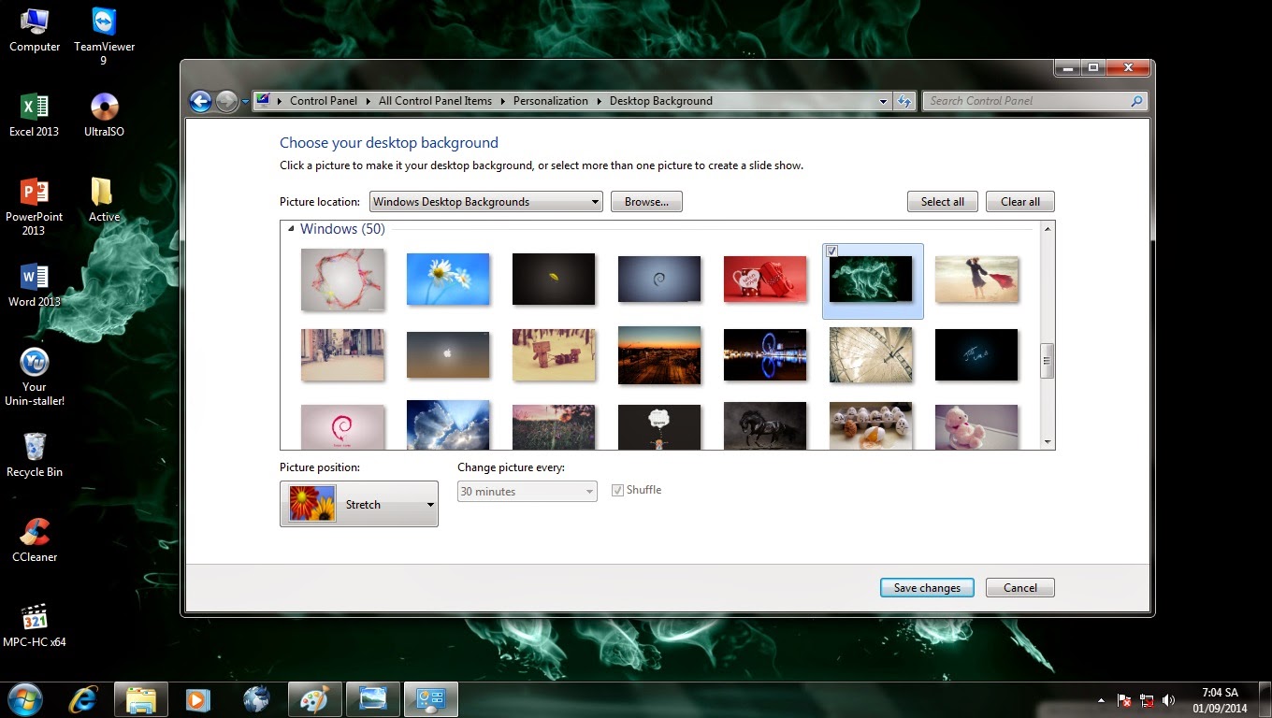This screenshot has height=718, width=1272.
Task: Select the blue daisy flowers wallpaper thumbnail
Action: tap(448, 279)
